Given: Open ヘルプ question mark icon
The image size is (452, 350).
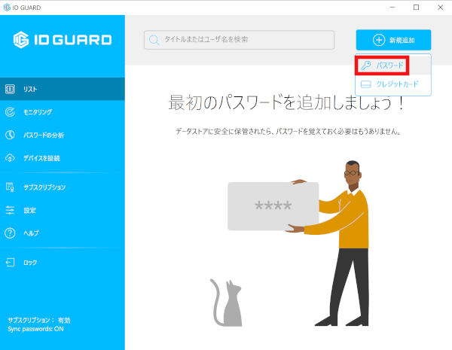Looking at the screenshot, I should point(10,233).
